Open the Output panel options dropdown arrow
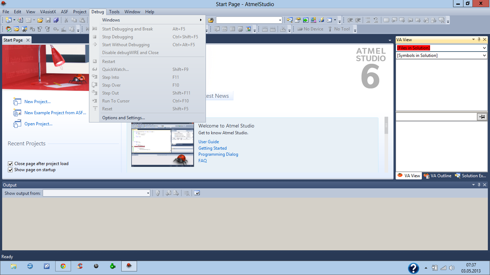490x275 pixels. (x=473, y=185)
